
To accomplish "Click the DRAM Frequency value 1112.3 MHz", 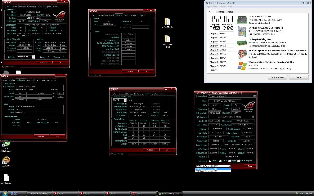I will pos(128,34).
